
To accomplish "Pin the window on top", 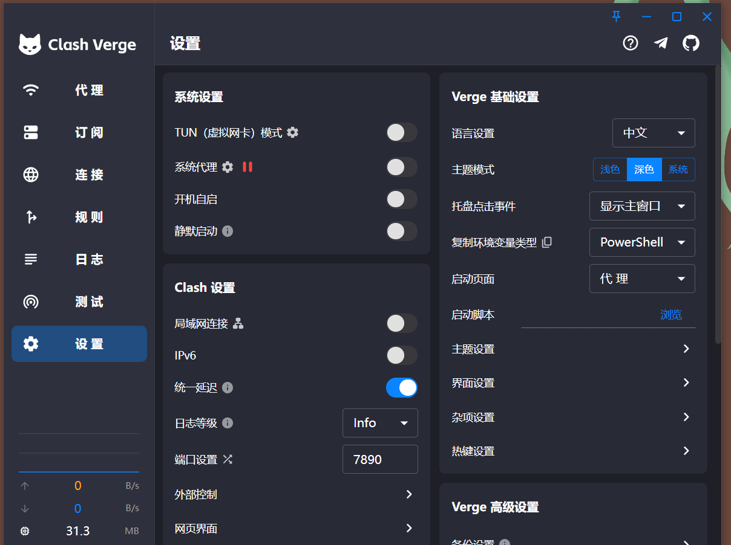I will pyautogui.click(x=616, y=16).
